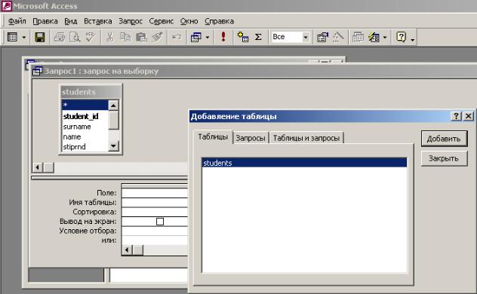This screenshot has height=294, width=477.
Task: Select student_id field in students list
Action: click(x=85, y=116)
